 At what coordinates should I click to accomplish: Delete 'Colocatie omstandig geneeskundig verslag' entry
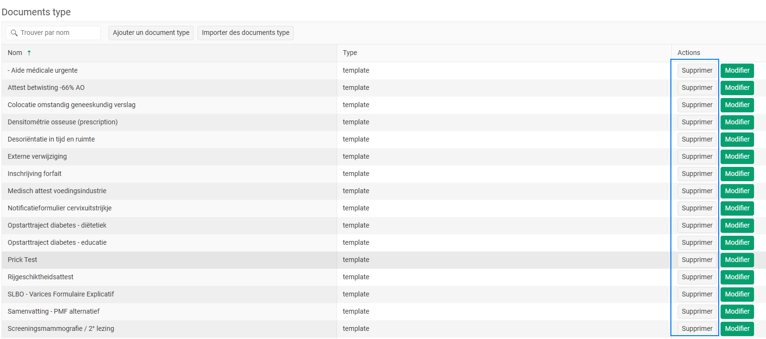point(697,105)
